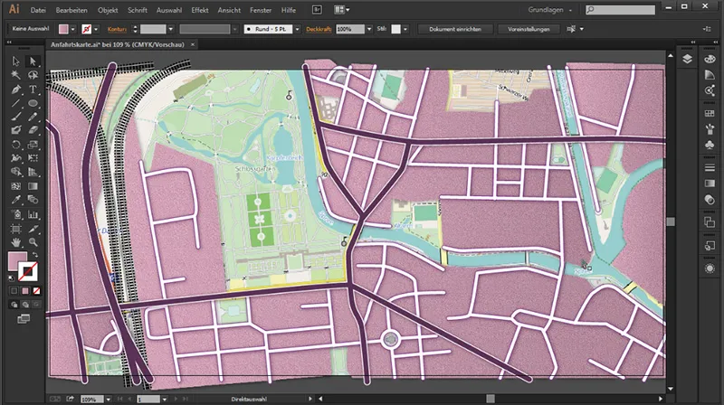Click the Dokument einrichten button
This screenshot has width=724, height=405.
click(455, 29)
